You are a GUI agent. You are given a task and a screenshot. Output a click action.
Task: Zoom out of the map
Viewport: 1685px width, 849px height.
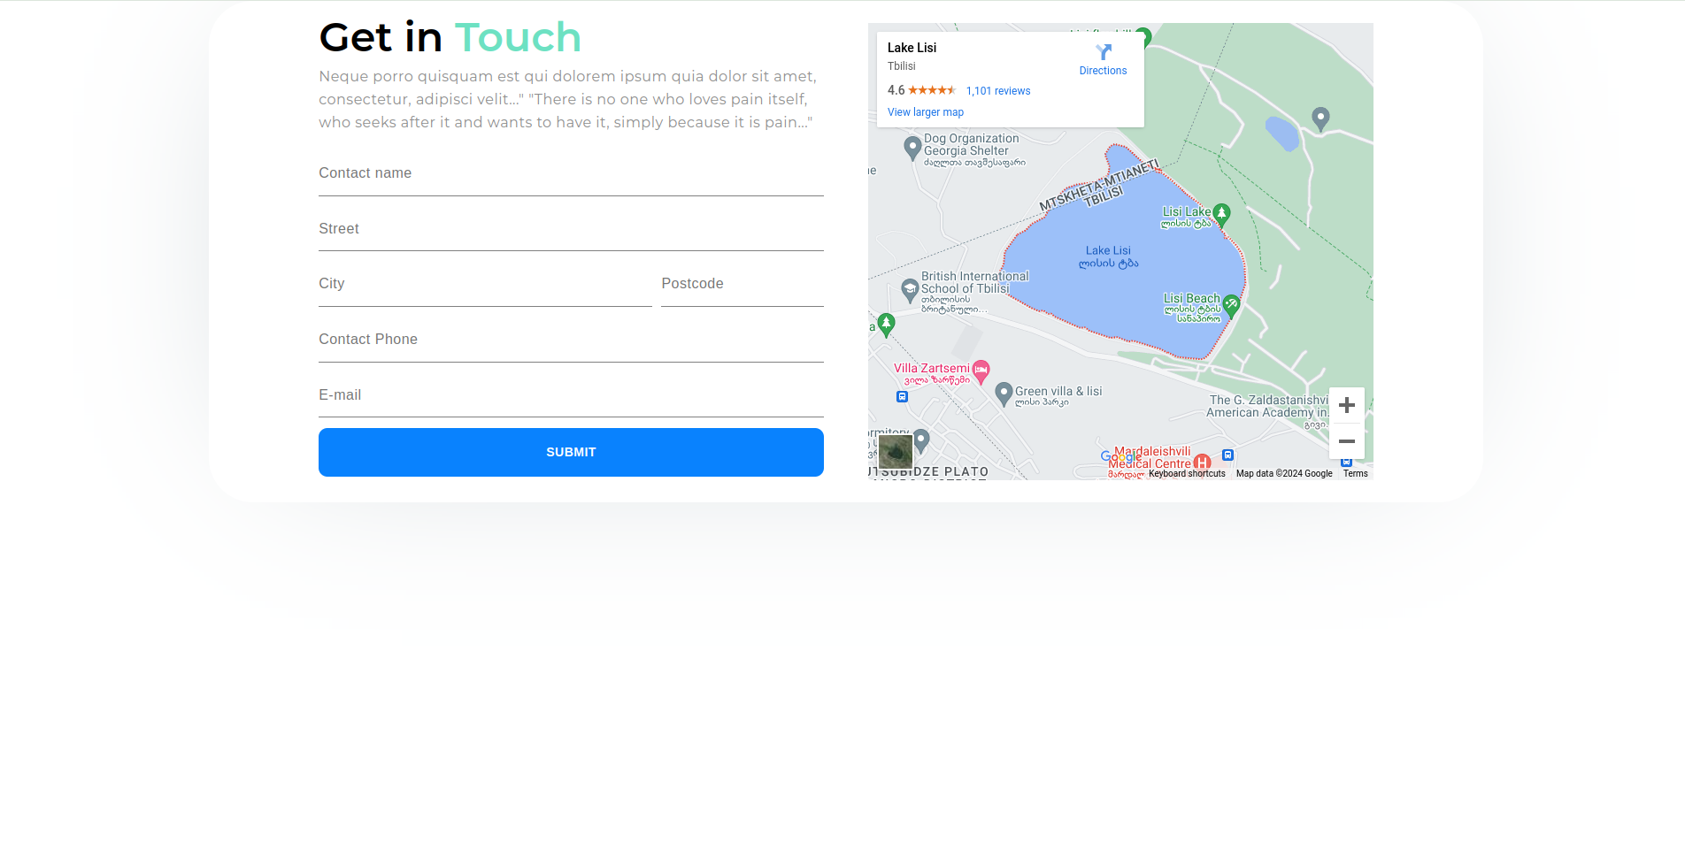coord(1346,441)
